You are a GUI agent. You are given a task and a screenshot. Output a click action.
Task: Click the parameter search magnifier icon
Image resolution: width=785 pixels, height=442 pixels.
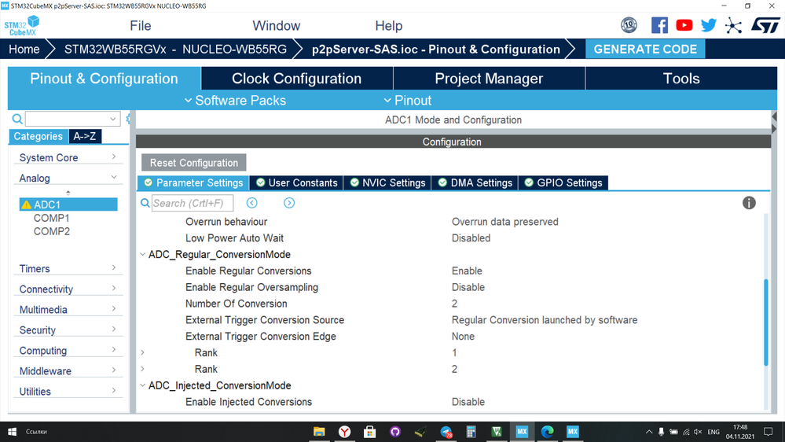click(x=145, y=203)
